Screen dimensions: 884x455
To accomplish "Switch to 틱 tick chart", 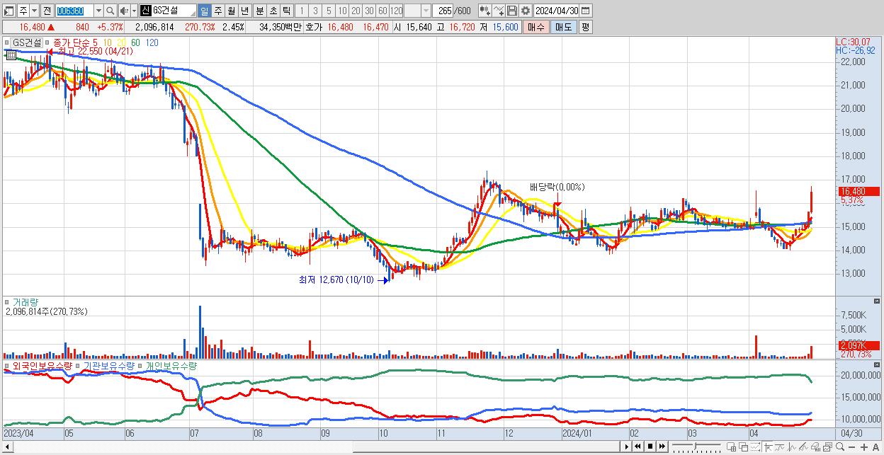I will 286,11.
